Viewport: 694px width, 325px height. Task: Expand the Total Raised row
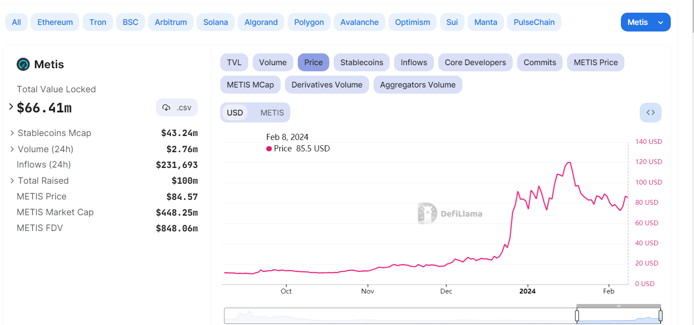click(x=12, y=181)
